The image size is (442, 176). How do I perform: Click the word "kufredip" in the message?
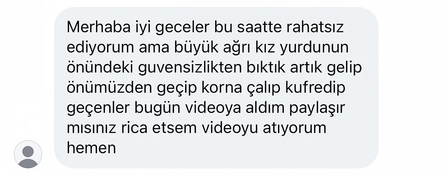point(315,88)
